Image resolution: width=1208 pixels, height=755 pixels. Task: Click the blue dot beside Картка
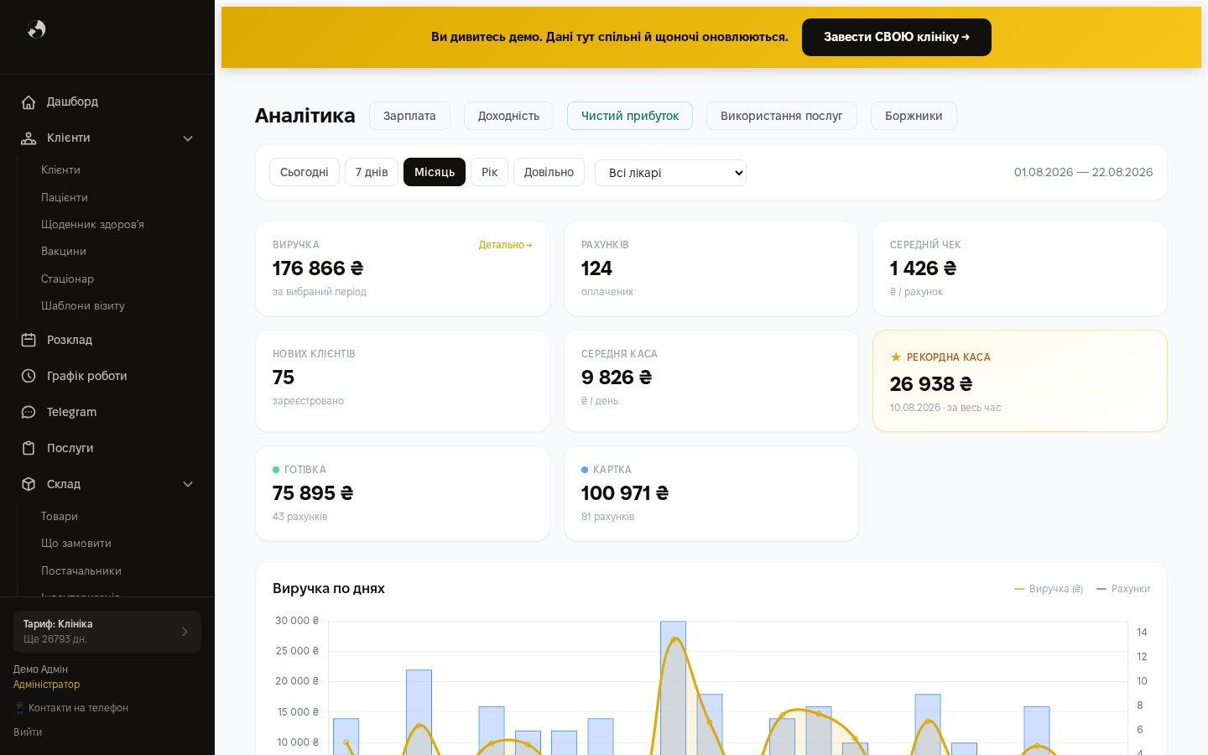[x=585, y=470]
